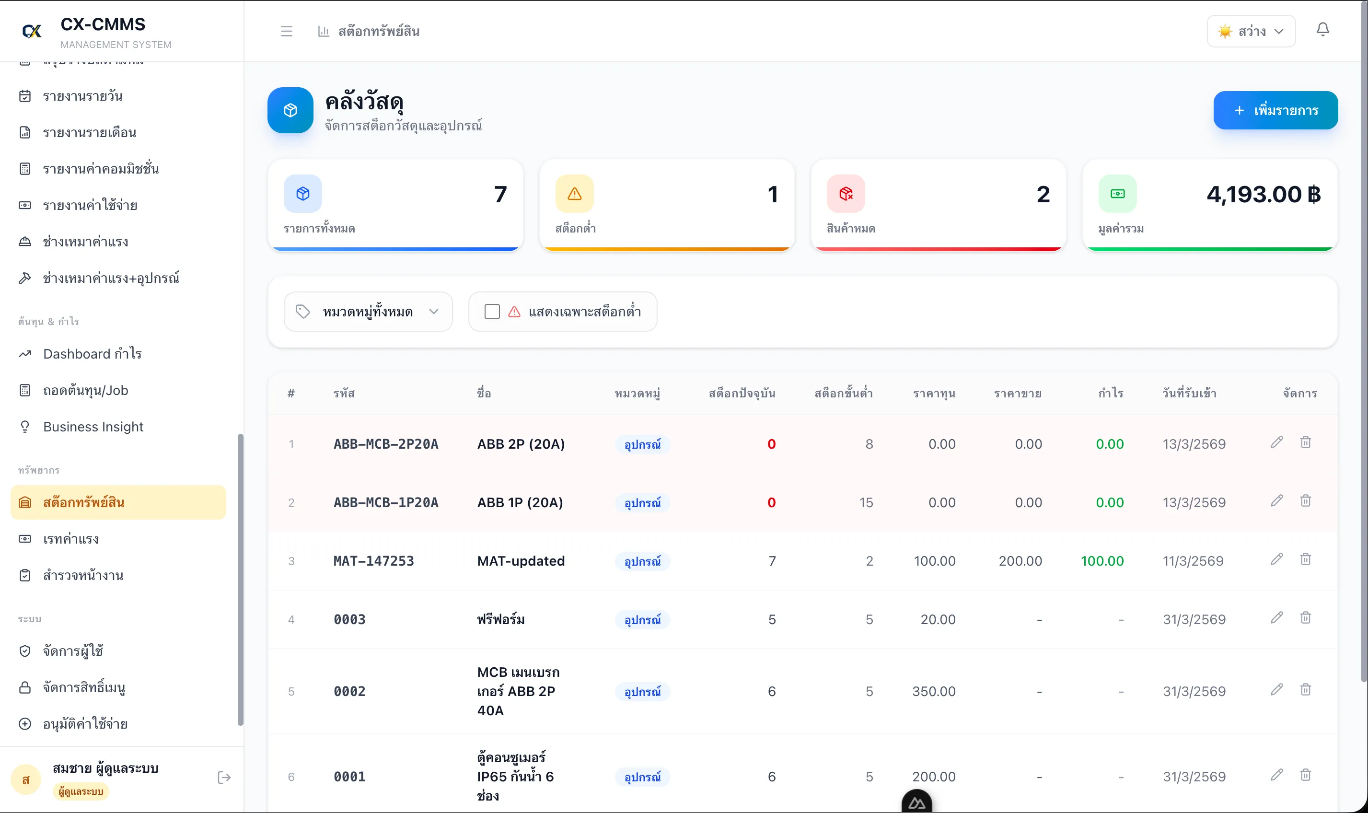Click logout icon beside user name

click(224, 778)
